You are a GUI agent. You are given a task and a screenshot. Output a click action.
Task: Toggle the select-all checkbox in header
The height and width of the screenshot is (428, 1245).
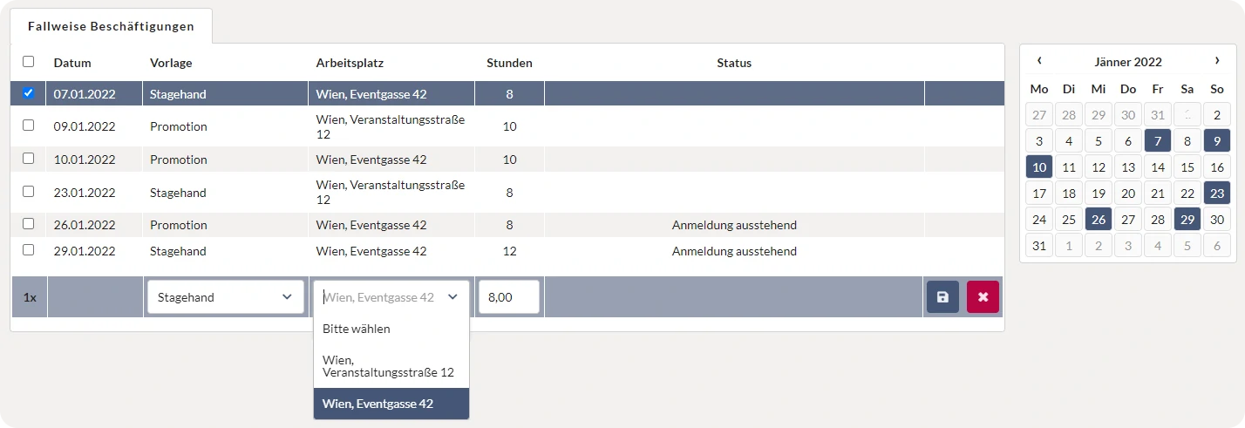[28, 62]
